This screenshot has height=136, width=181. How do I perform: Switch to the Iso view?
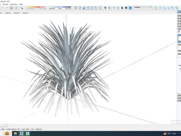tap(76, 8)
